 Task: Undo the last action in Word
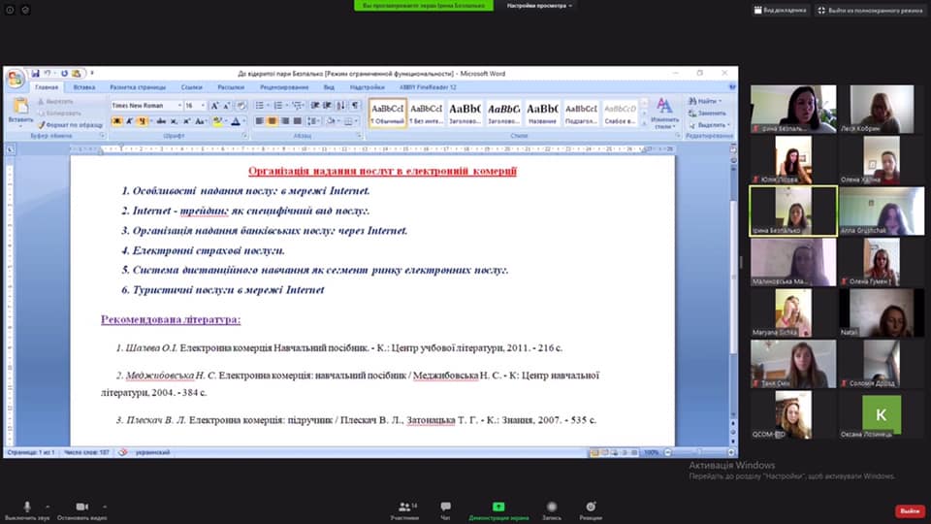(x=47, y=73)
